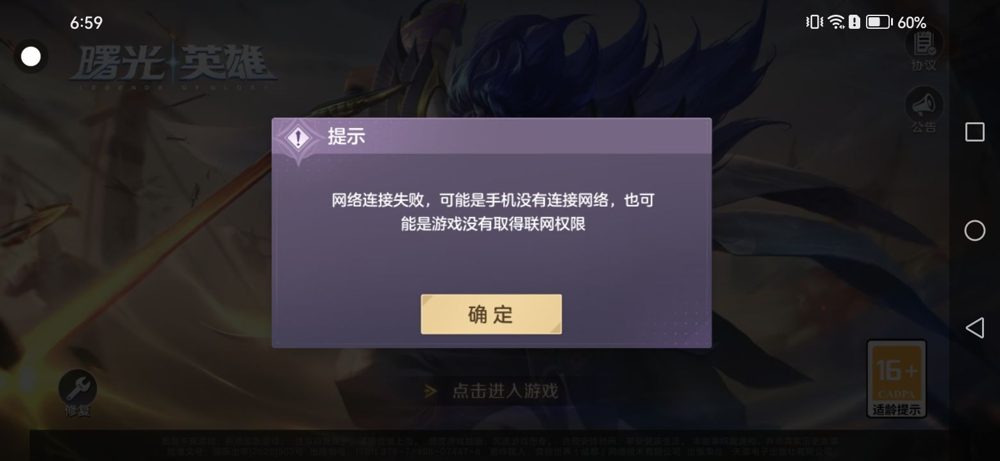Viewport: 1000px width, 461px height.
Task: Tap the Android back triangle button
Action: tap(974, 328)
